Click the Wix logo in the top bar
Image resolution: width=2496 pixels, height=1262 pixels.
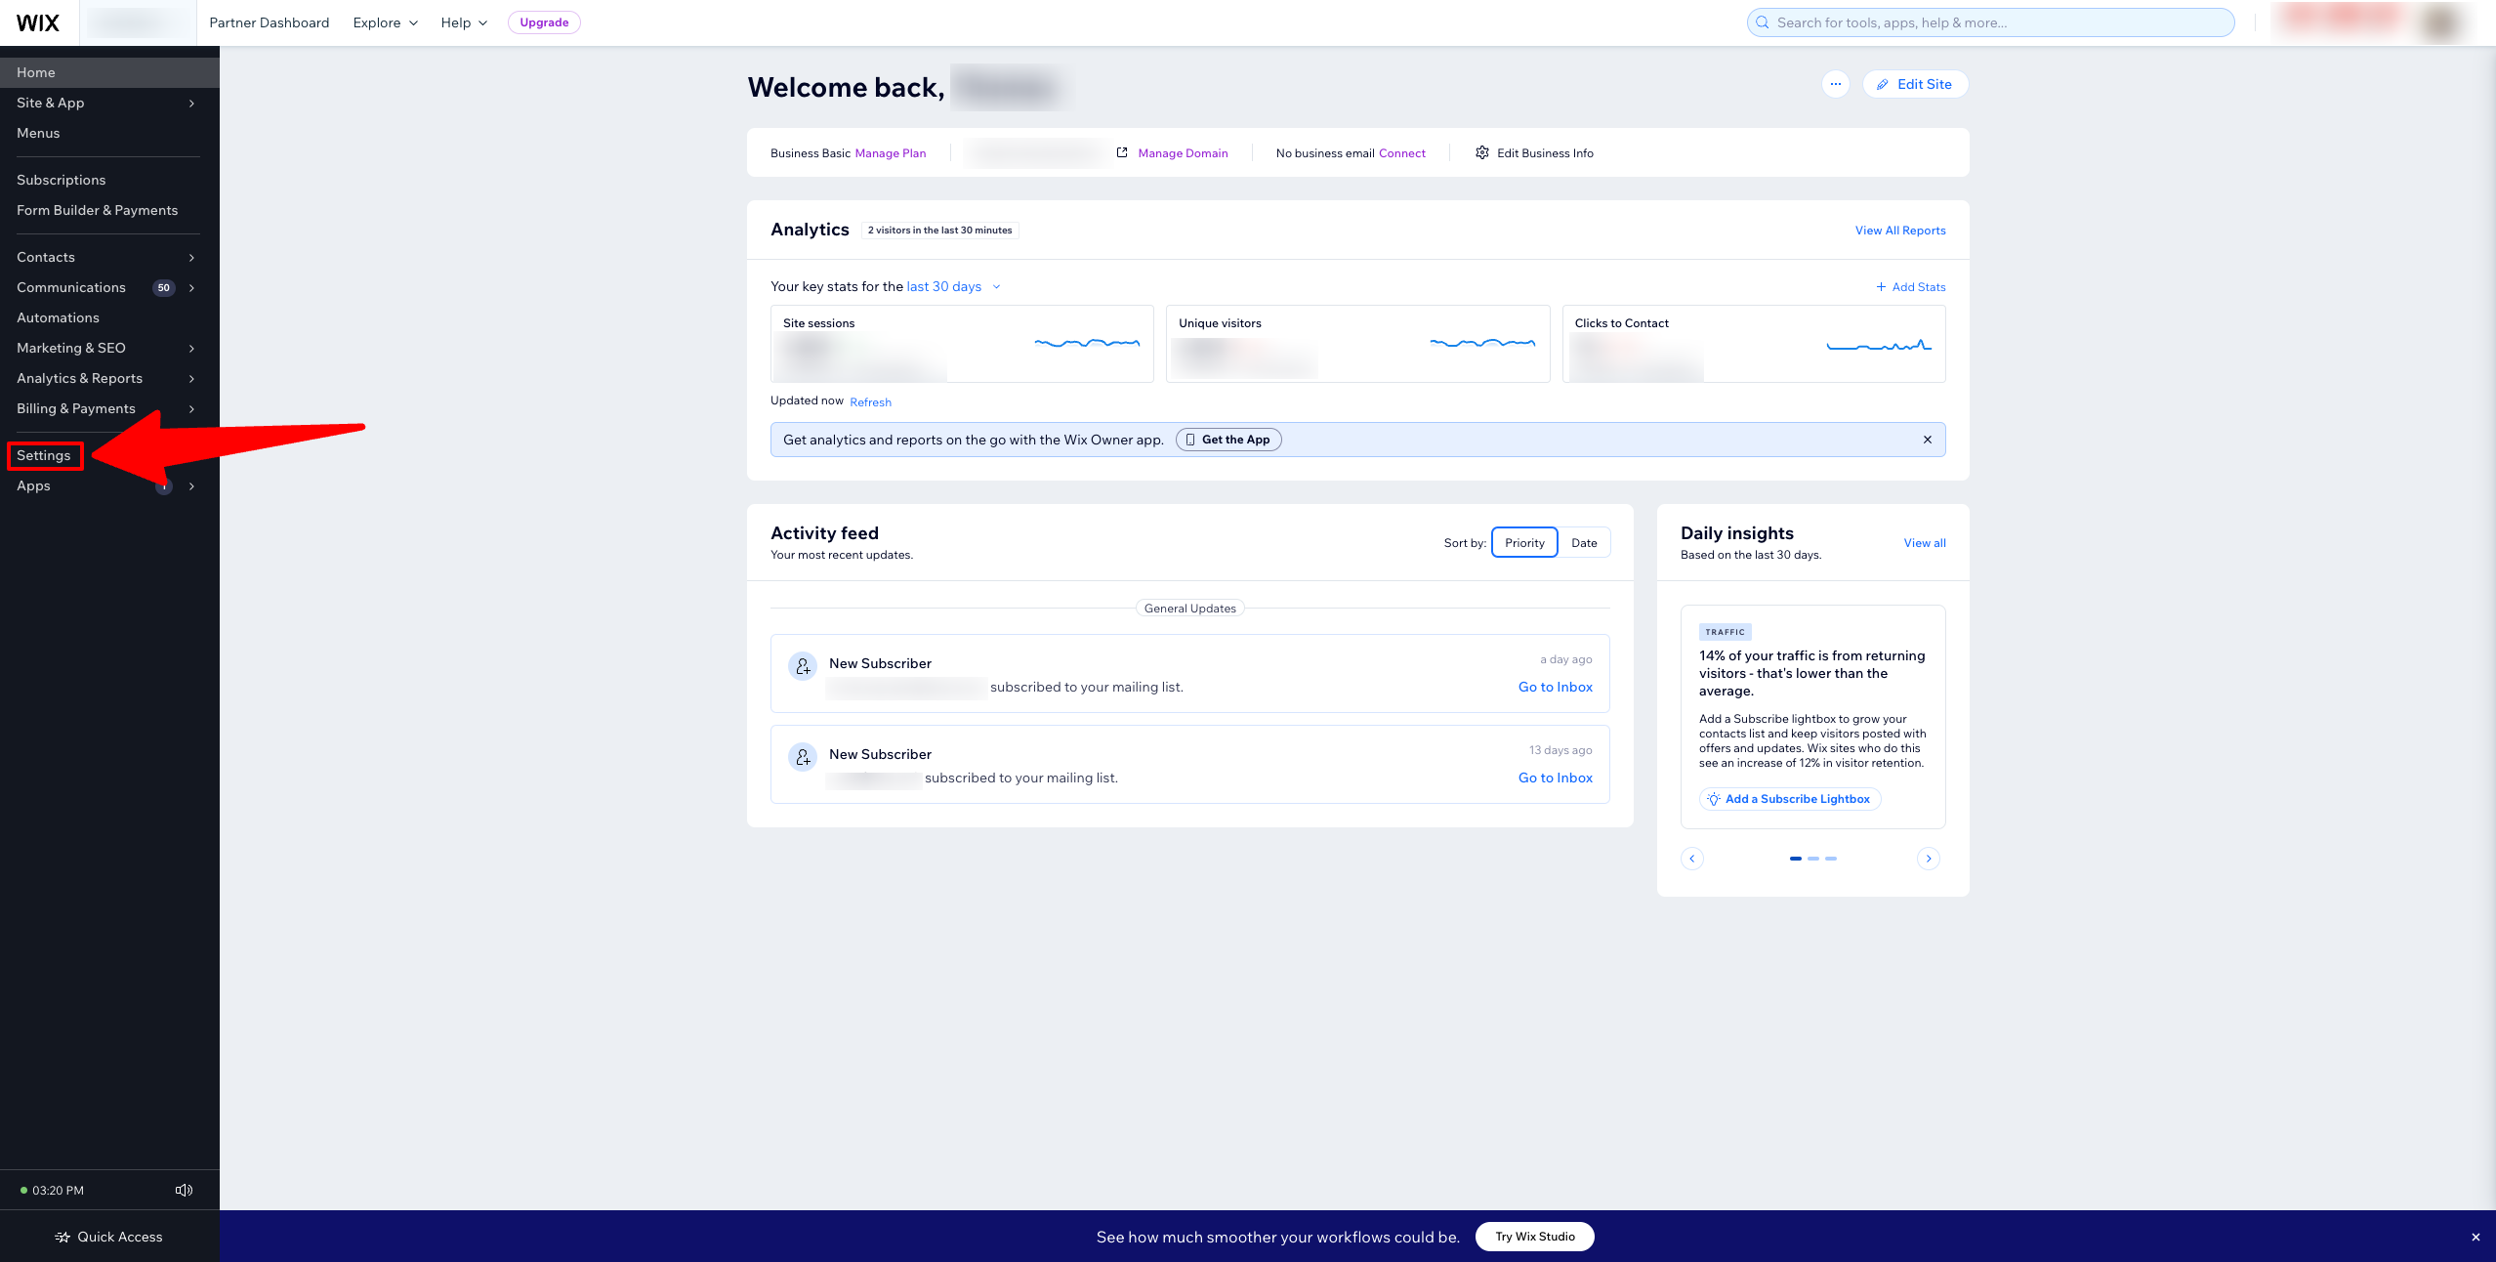point(38,21)
